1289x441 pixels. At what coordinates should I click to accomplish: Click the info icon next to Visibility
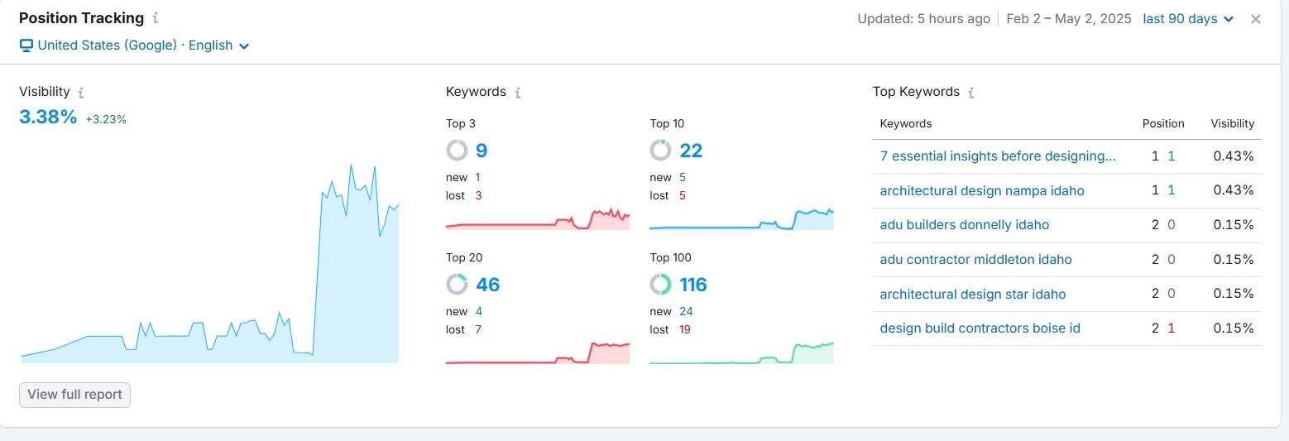tap(81, 93)
